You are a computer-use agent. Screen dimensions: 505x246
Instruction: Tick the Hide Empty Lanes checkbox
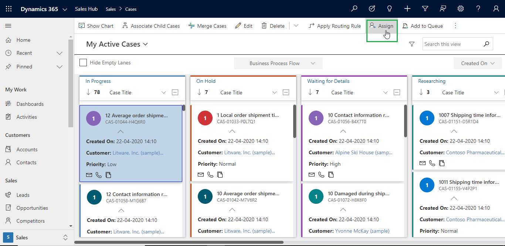click(83, 63)
